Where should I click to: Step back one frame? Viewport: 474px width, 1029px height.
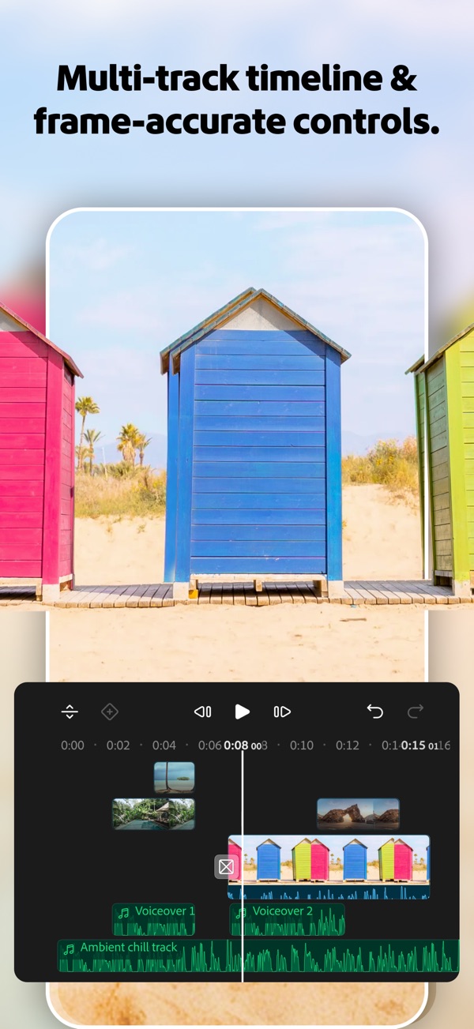202,712
